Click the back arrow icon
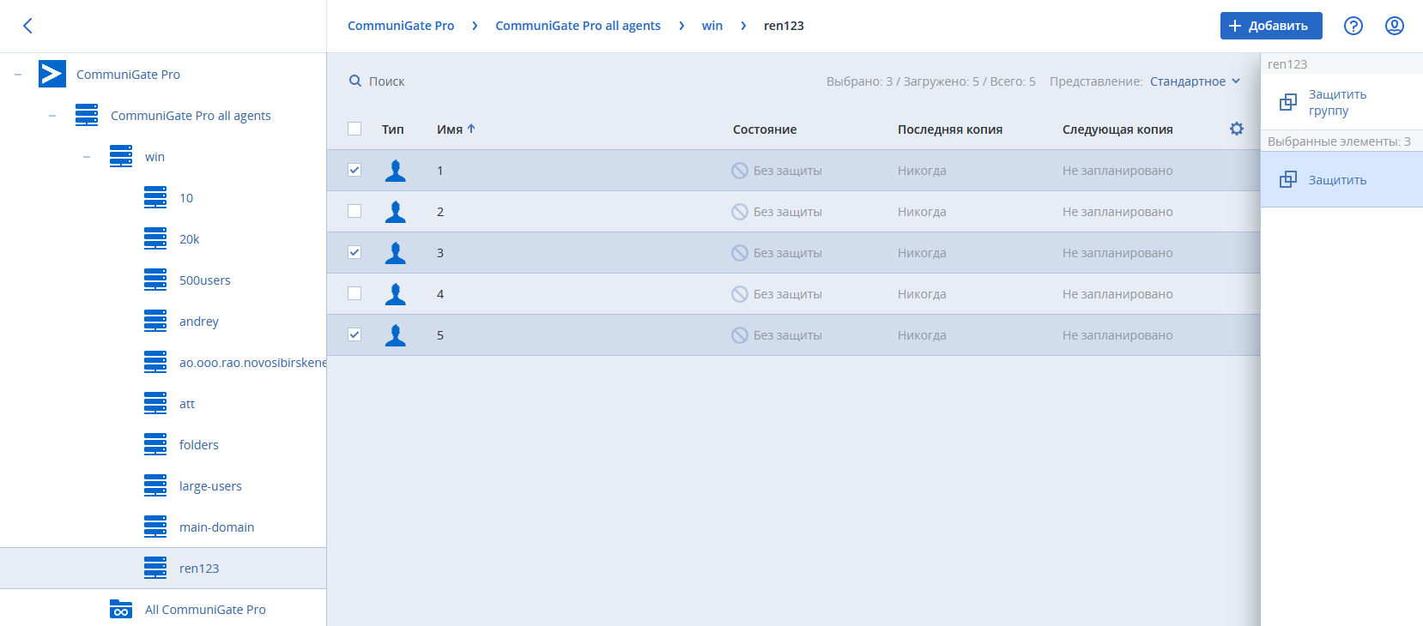 (x=27, y=26)
